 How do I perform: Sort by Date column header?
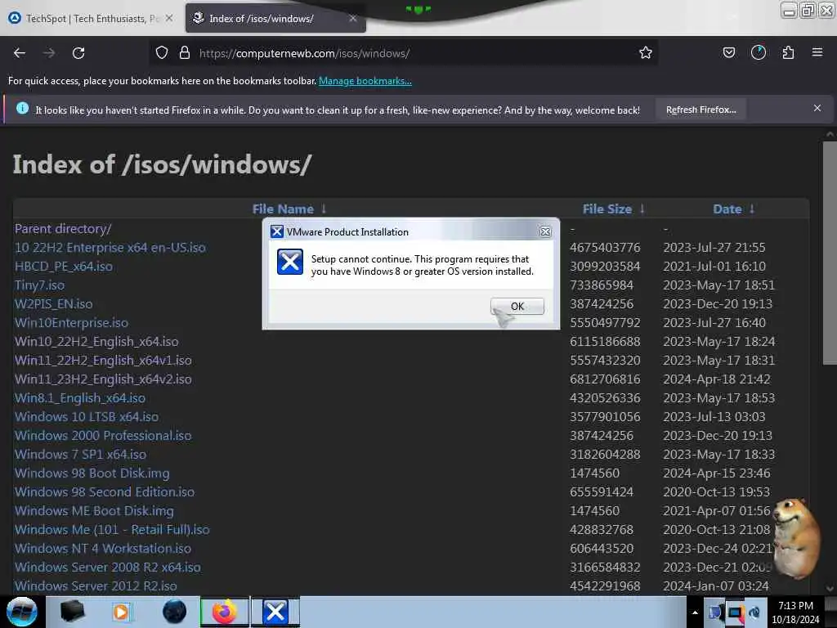pyautogui.click(x=733, y=209)
